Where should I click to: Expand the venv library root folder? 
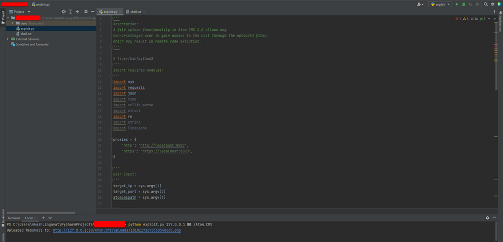pyautogui.click(x=12, y=23)
